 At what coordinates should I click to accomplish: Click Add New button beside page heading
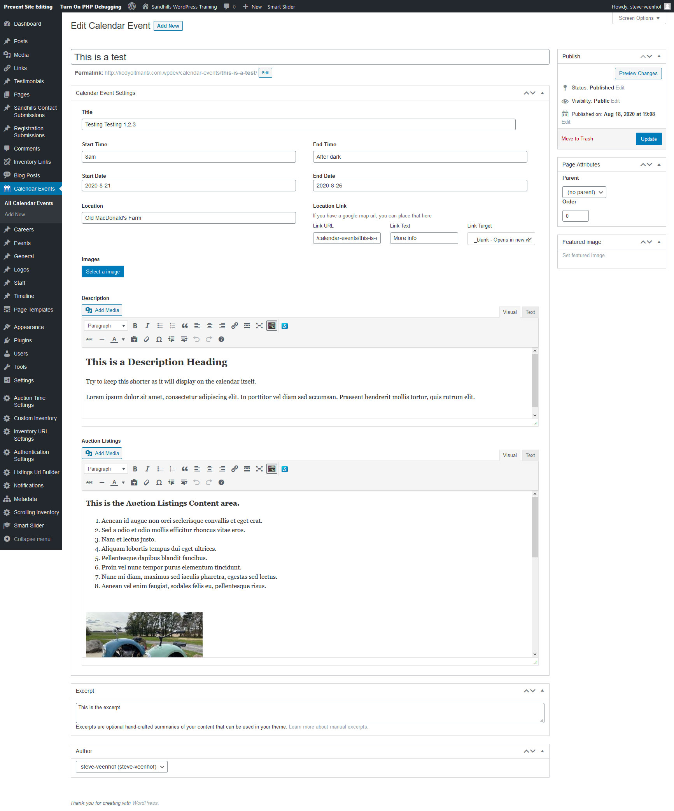click(x=168, y=26)
